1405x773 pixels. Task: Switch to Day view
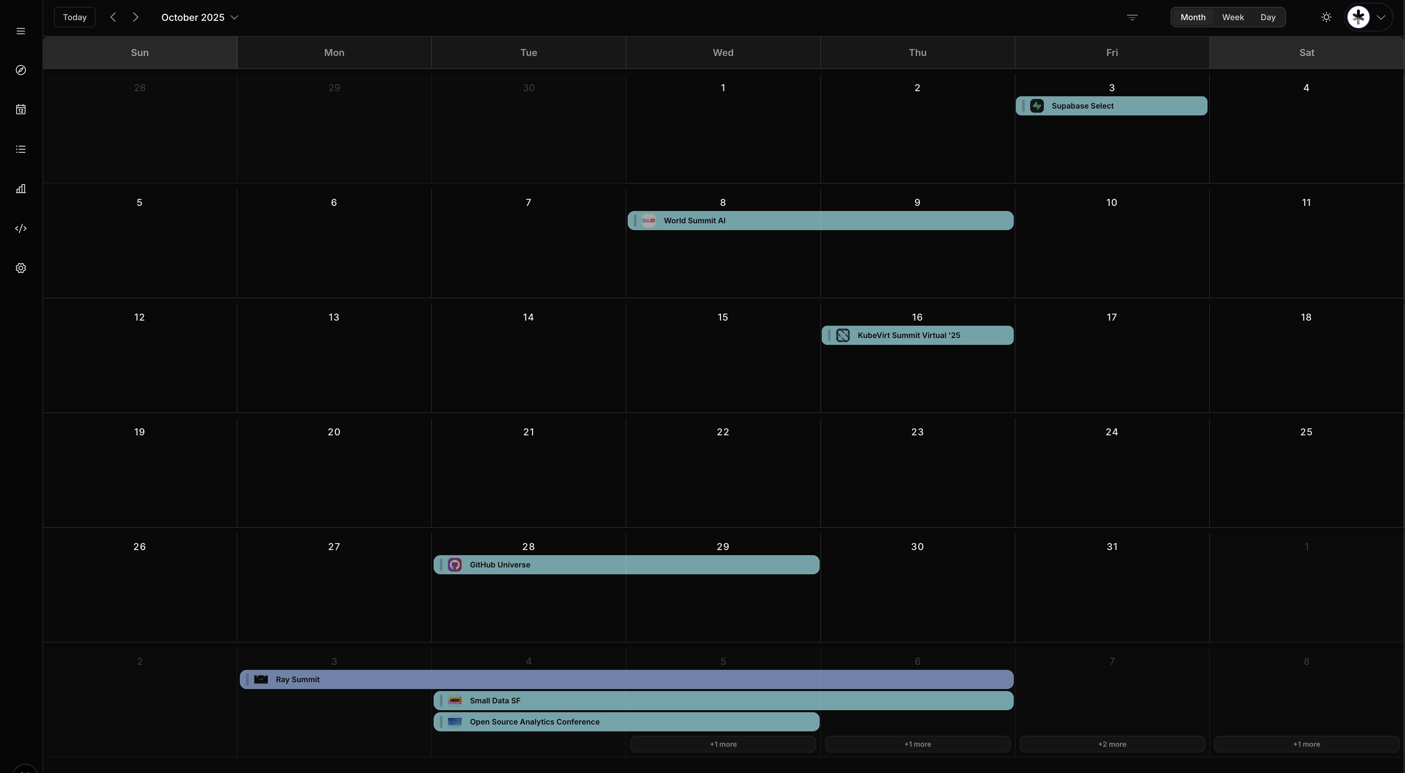[x=1268, y=17]
